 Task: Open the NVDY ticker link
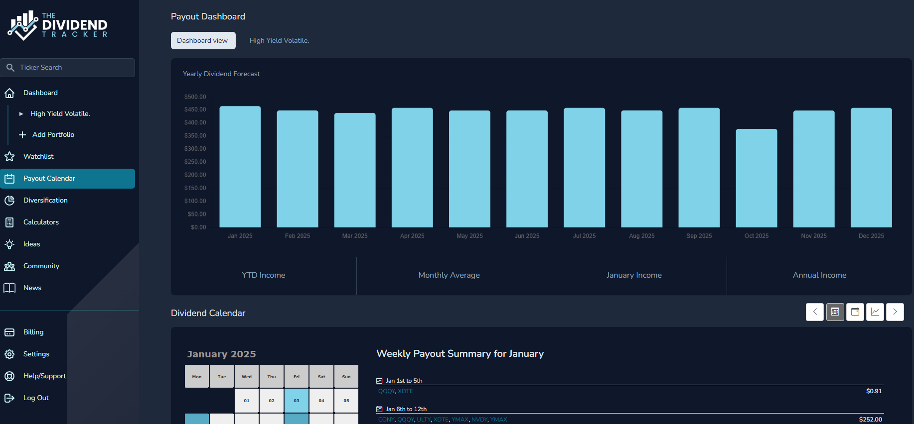tap(479, 420)
